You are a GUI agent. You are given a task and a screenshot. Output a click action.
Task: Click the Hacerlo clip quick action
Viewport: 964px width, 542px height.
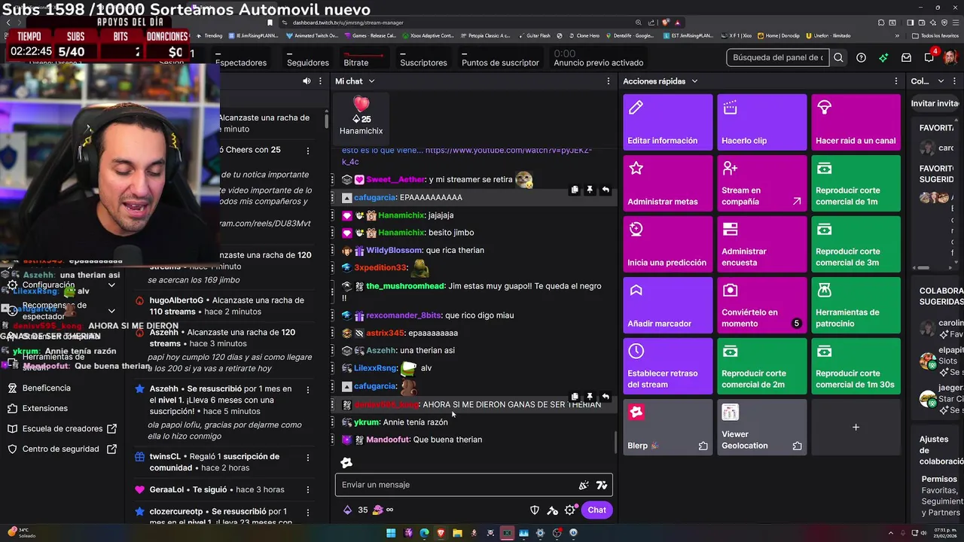click(x=761, y=122)
